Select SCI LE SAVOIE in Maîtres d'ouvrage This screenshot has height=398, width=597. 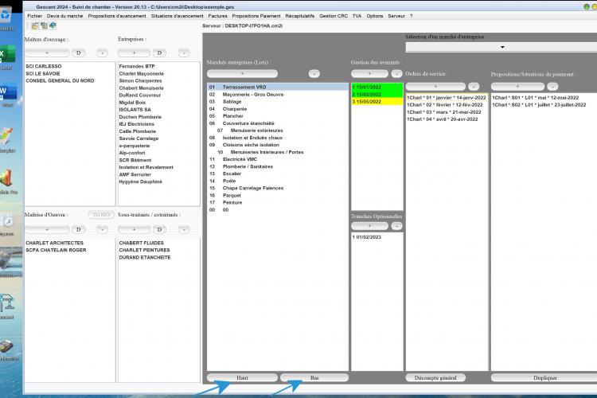point(43,73)
